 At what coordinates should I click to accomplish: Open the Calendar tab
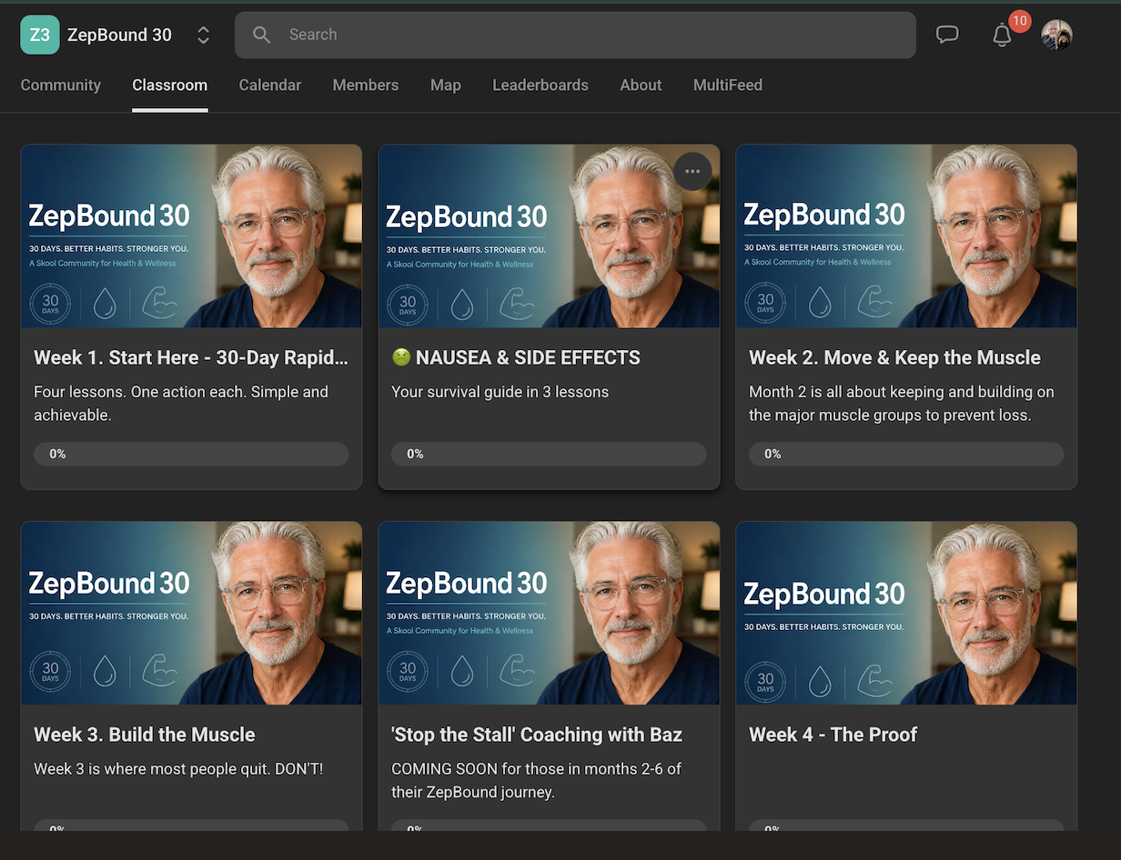click(x=270, y=85)
